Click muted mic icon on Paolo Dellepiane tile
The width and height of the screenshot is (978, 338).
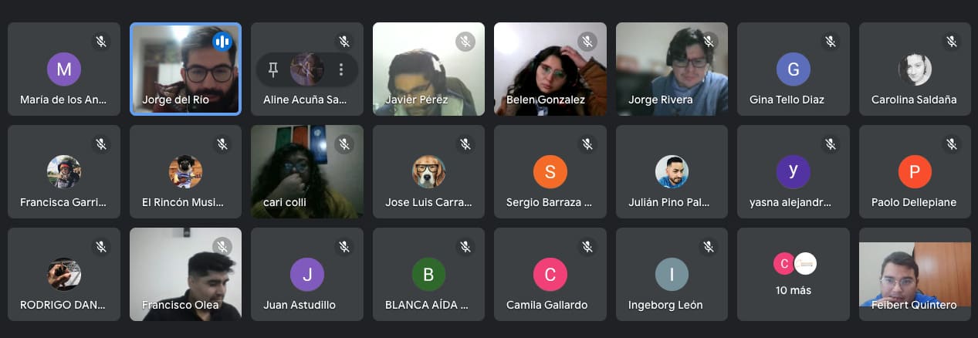(x=952, y=144)
